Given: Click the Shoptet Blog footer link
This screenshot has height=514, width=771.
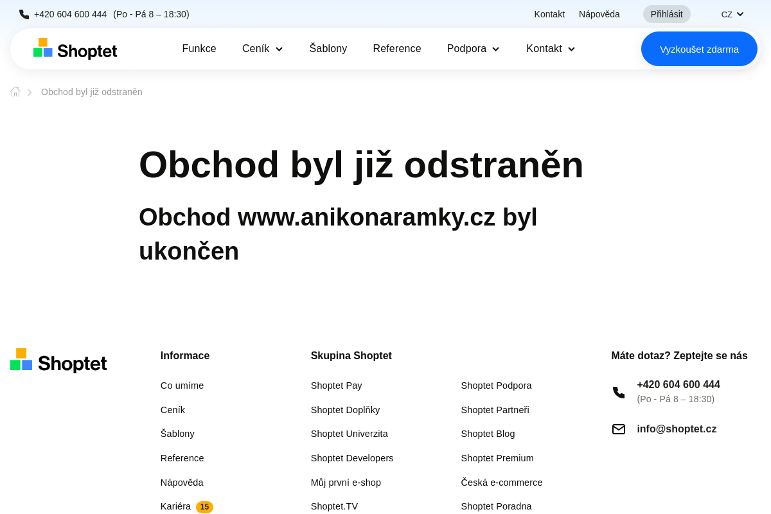Looking at the screenshot, I should pos(488,434).
